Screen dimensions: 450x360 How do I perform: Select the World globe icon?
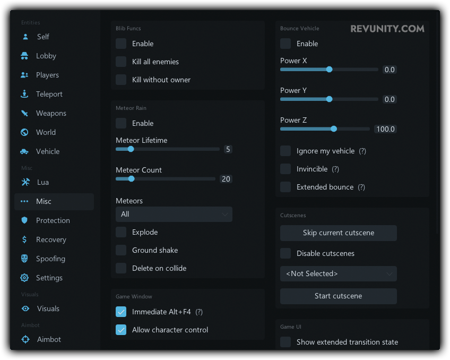coord(24,132)
